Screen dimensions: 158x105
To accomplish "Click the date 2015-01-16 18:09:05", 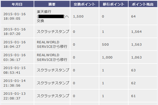I will click(14, 16).
